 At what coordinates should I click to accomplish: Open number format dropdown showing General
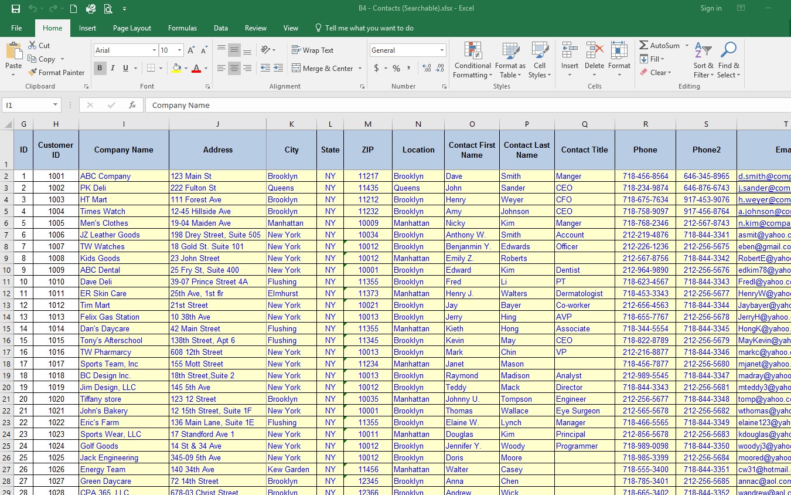point(442,50)
